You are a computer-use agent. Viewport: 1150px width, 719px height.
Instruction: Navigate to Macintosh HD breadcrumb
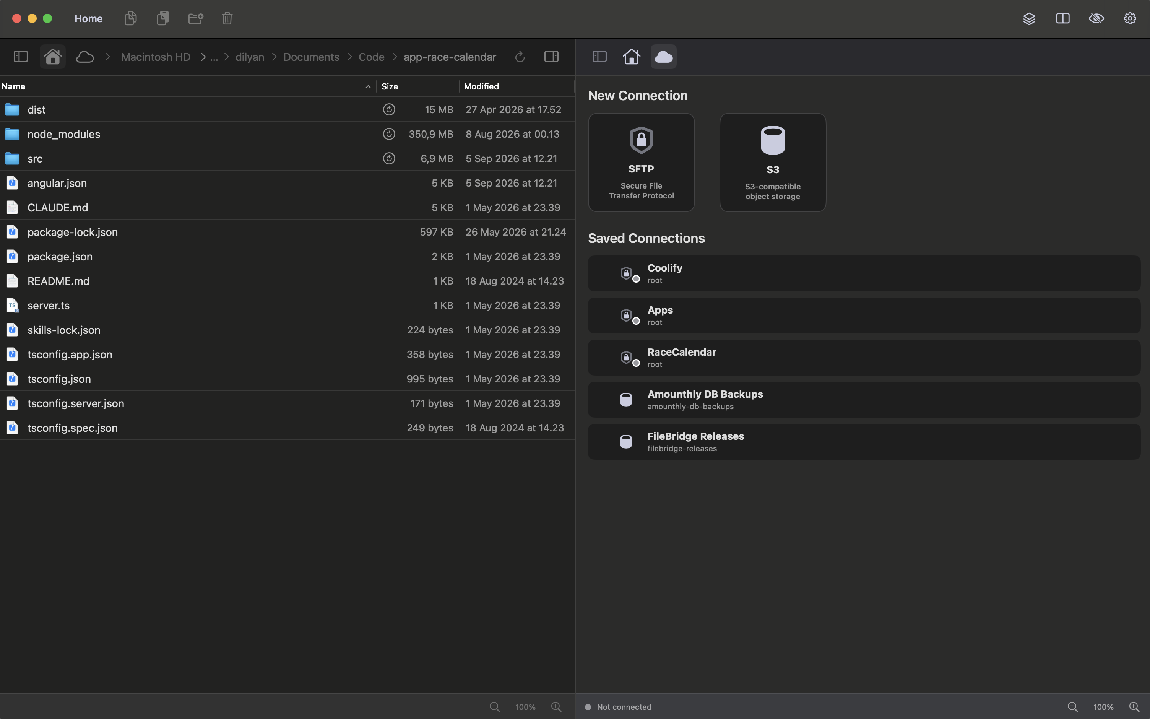(155, 57)
